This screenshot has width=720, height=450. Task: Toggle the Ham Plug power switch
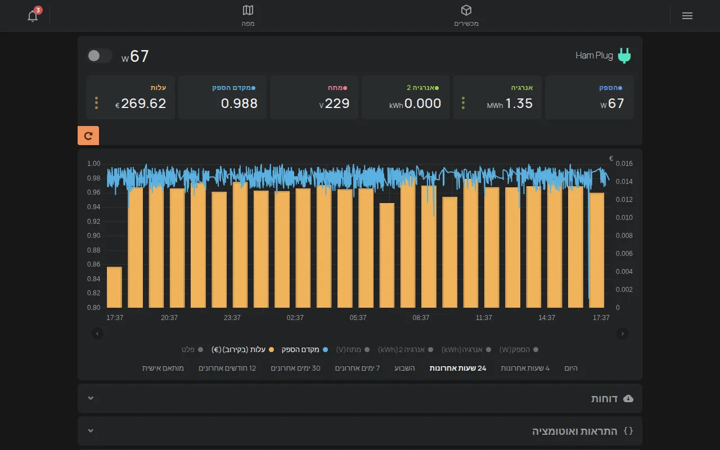[100, 56]
